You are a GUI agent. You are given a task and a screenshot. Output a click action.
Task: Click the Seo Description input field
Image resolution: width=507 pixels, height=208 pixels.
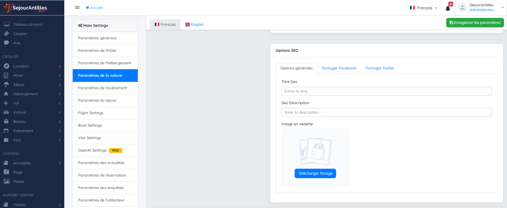pos(386,113)
